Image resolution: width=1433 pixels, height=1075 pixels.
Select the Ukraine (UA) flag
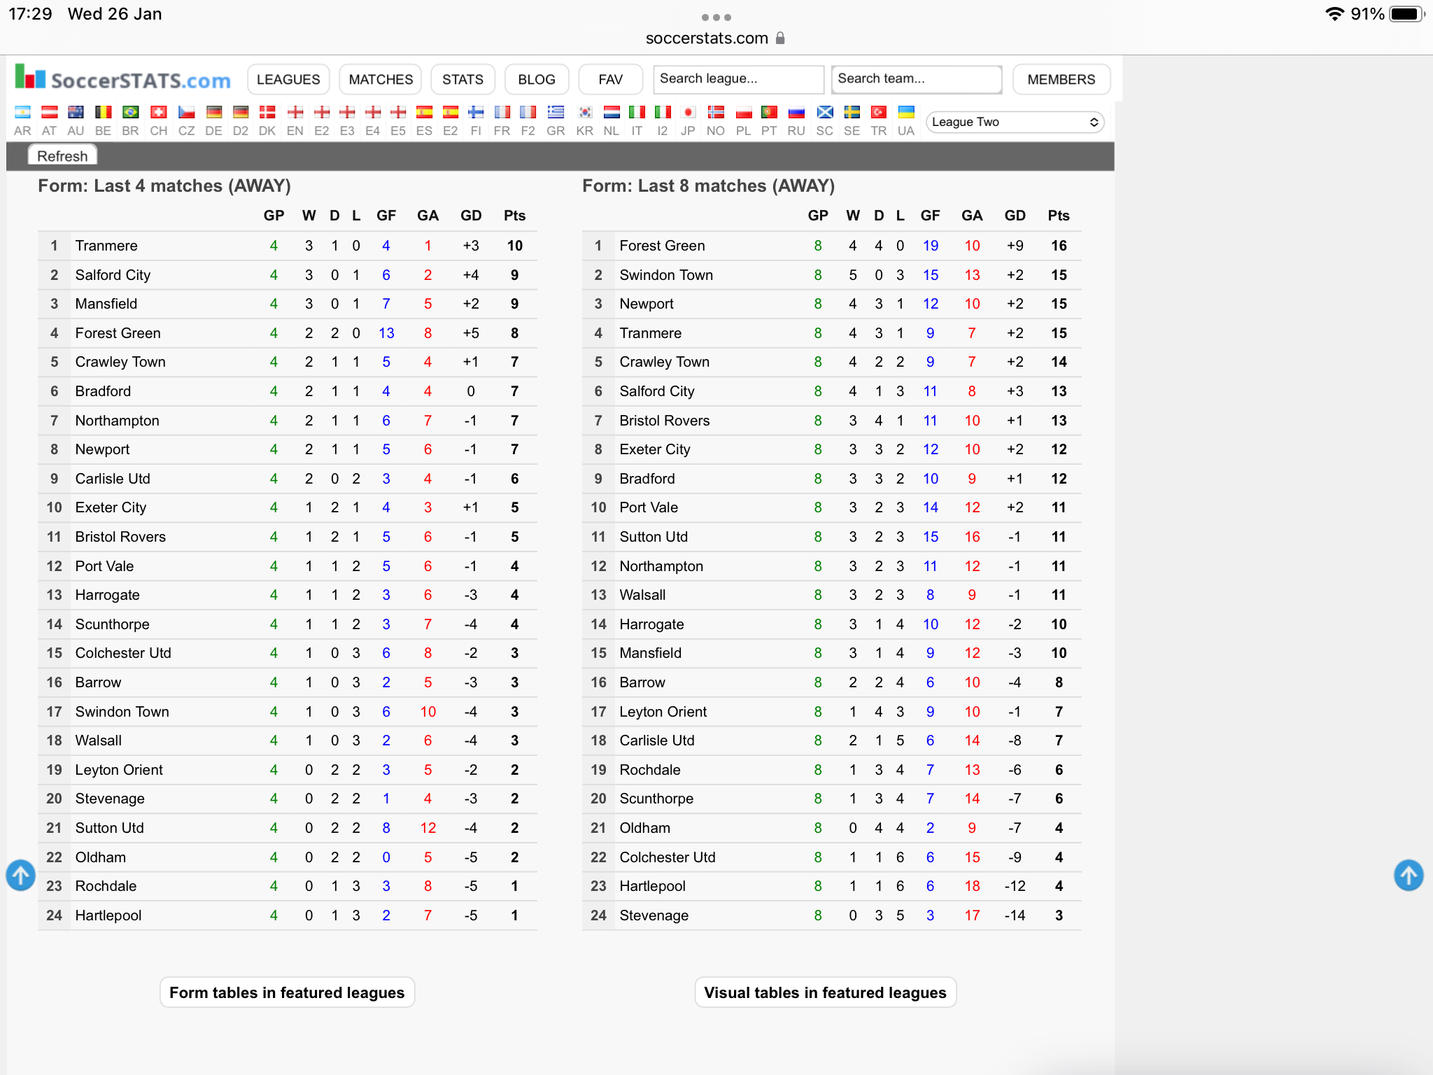click(906, 112)
